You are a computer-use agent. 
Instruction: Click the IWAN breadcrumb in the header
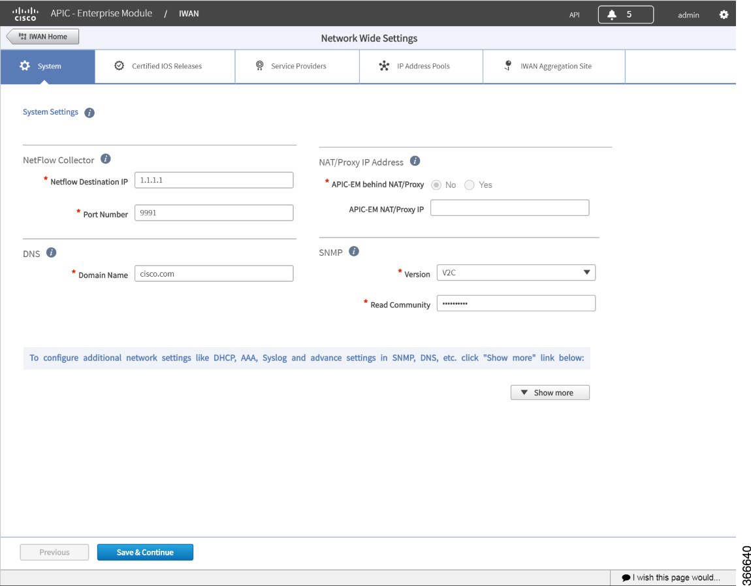[189, 14]
